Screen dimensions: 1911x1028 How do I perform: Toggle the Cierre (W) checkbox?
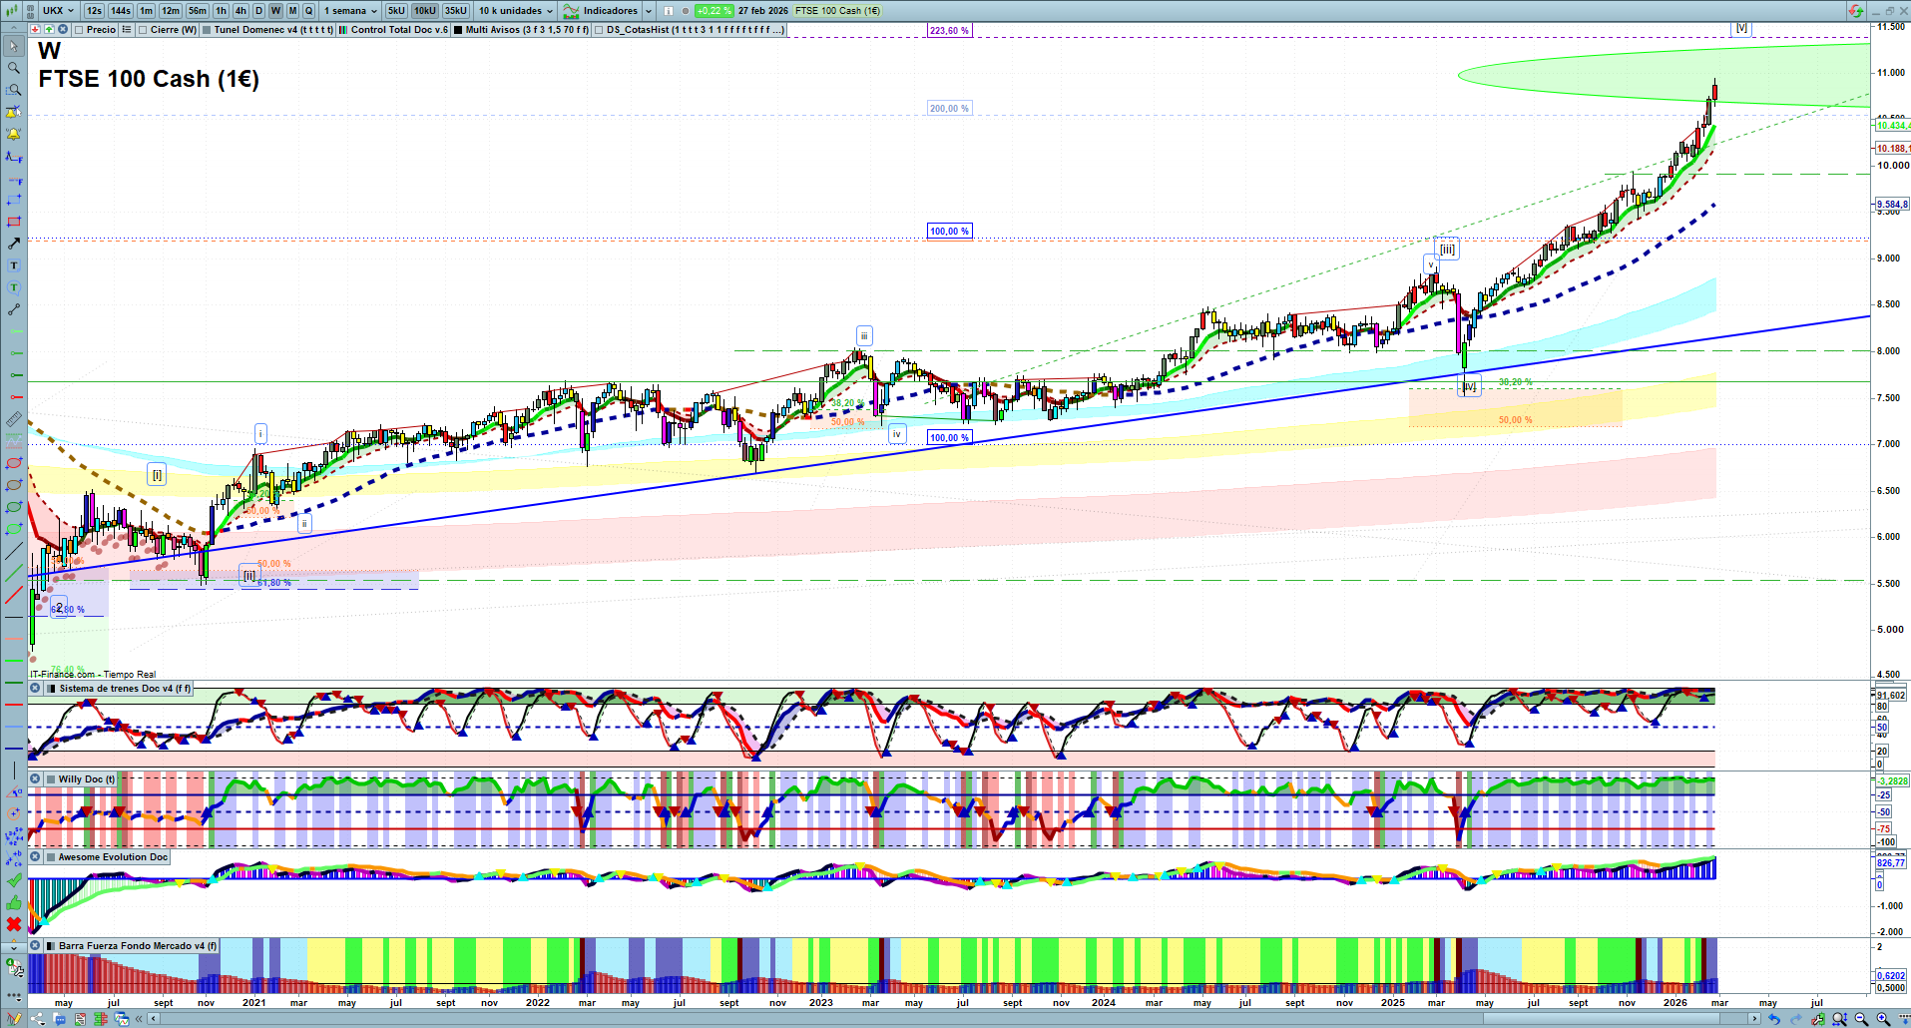pyautogui.click(x=143, y=30)
